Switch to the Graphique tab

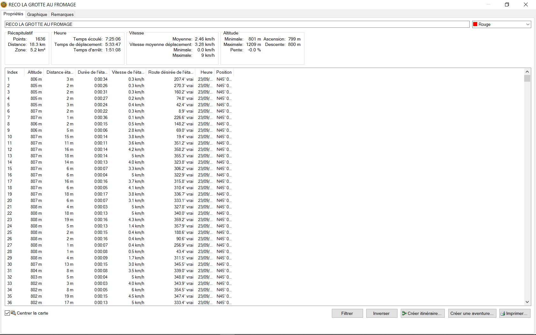(37, 14)
